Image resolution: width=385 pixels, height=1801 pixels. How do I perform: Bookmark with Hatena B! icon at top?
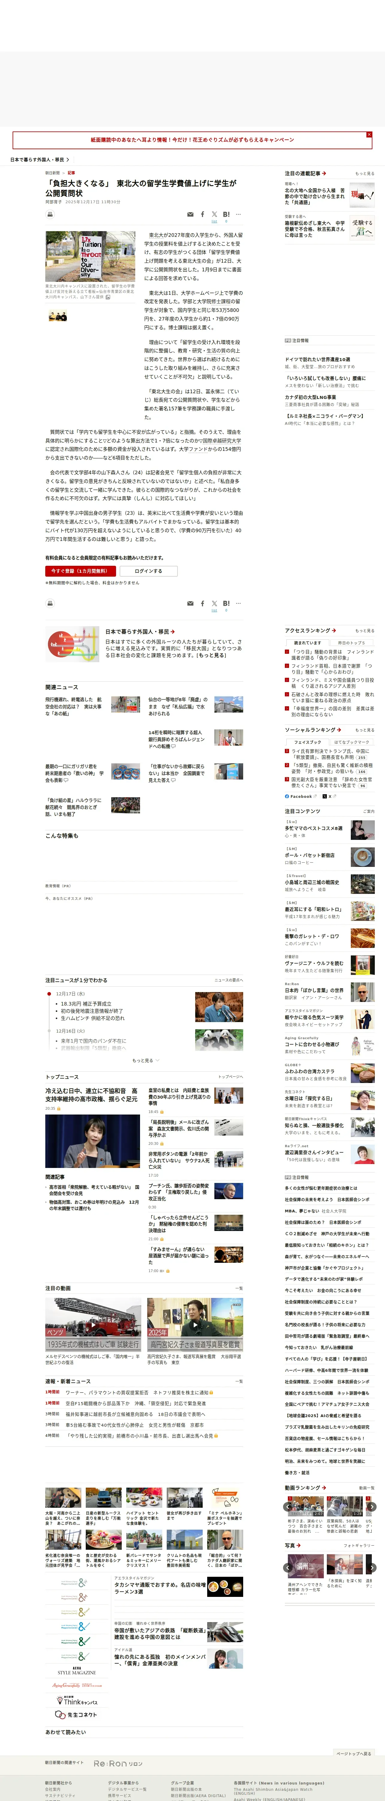[x=226, y=215]
